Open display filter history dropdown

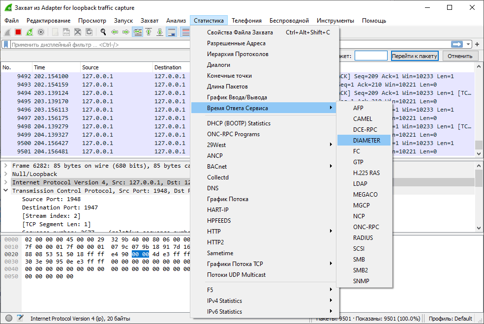coord(468,44)
